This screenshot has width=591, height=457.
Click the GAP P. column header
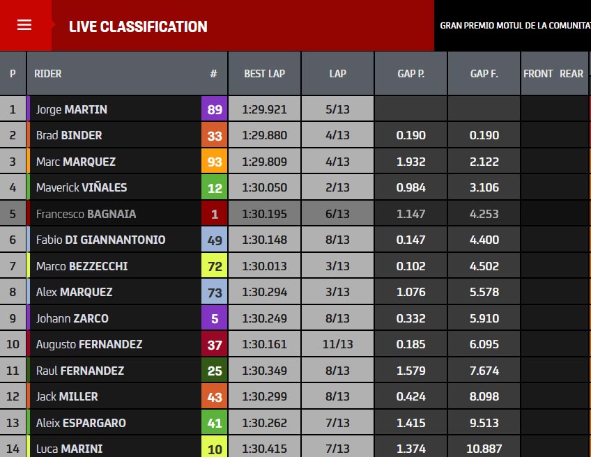[410, 73]
